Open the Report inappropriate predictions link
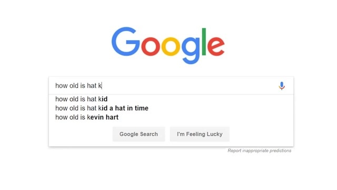This screenshot has width=337, height=190. click(x=260, y=150)
